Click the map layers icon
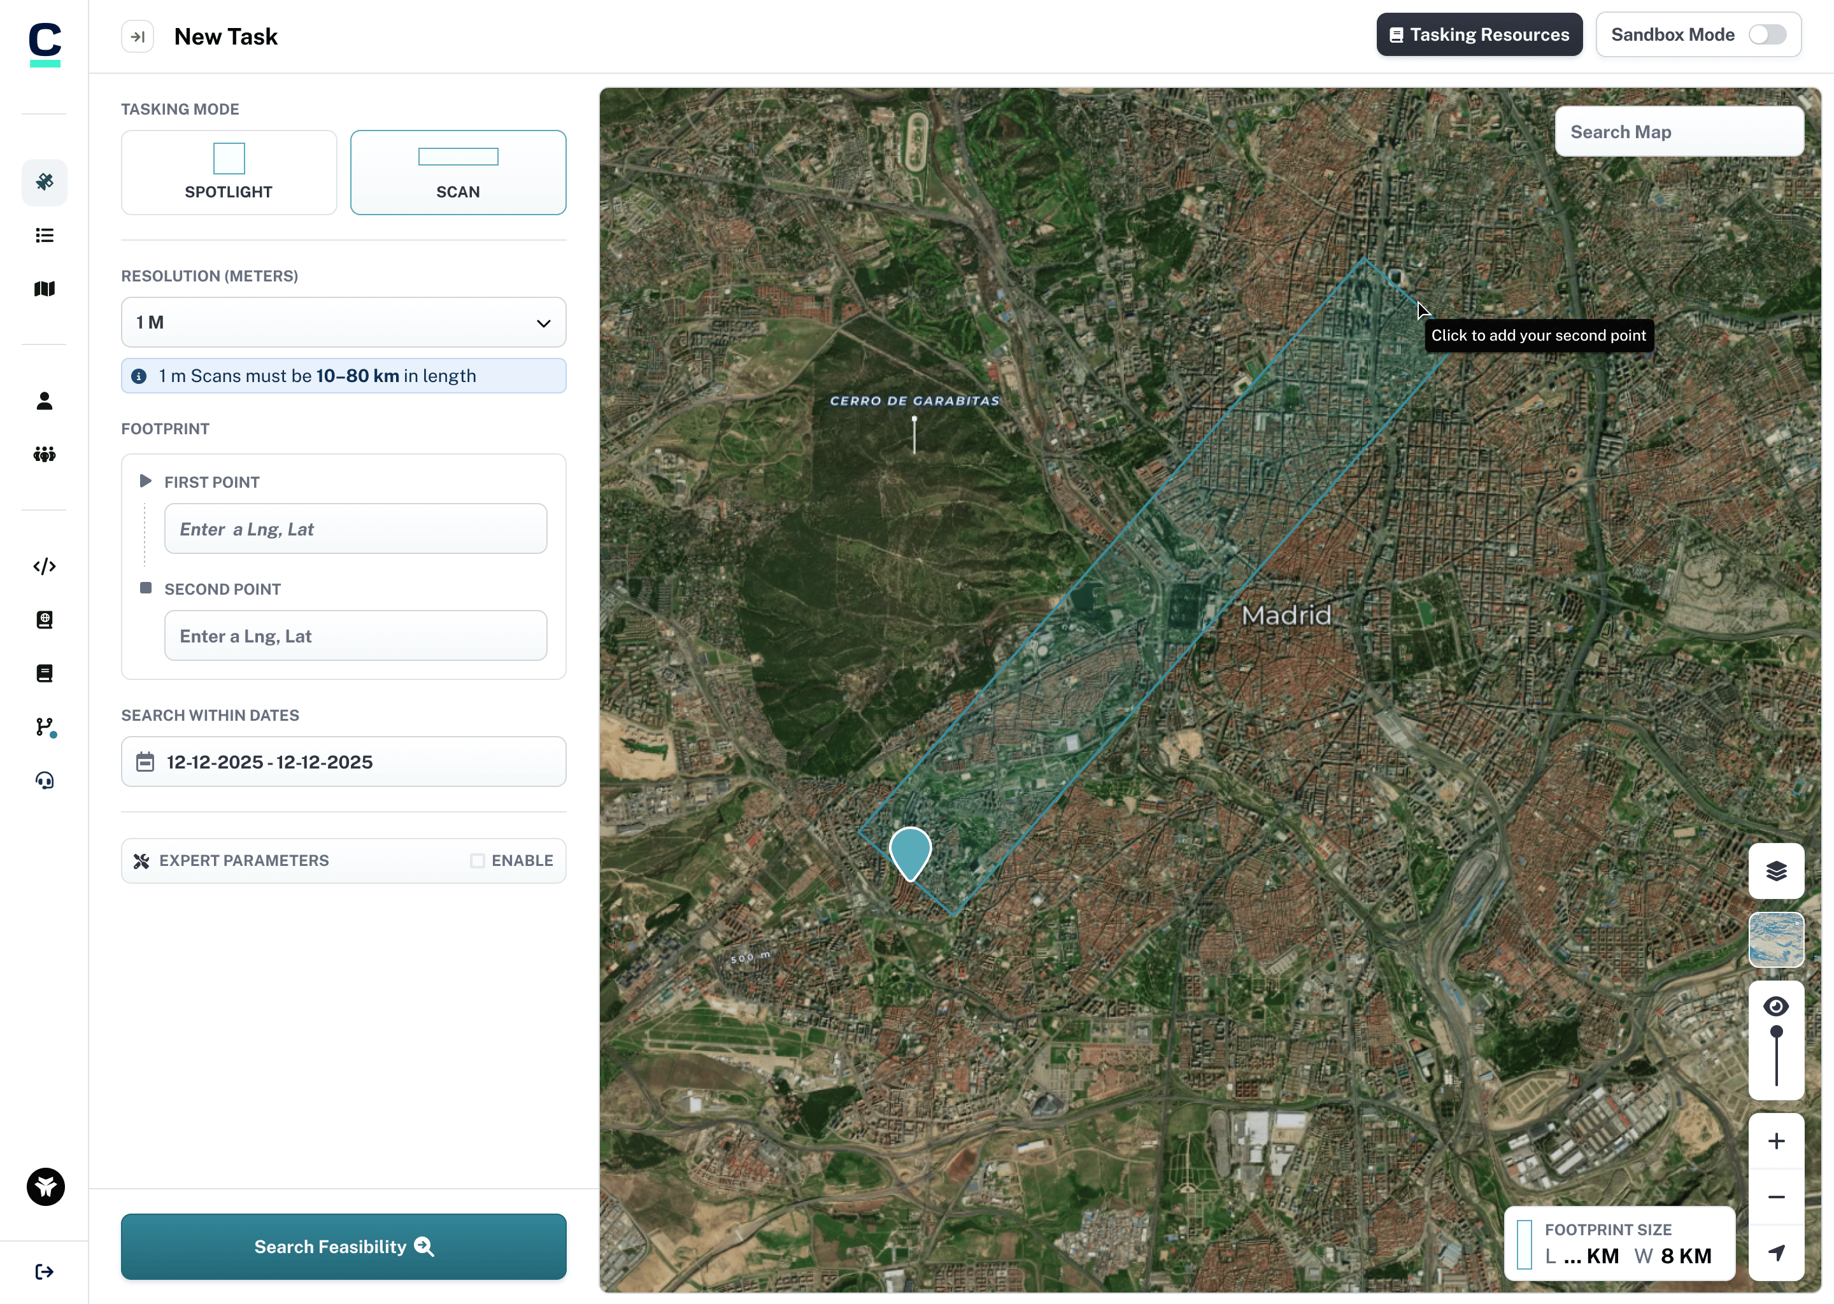Screen dimensions: 1834x1304 (x=1776, y=871)
